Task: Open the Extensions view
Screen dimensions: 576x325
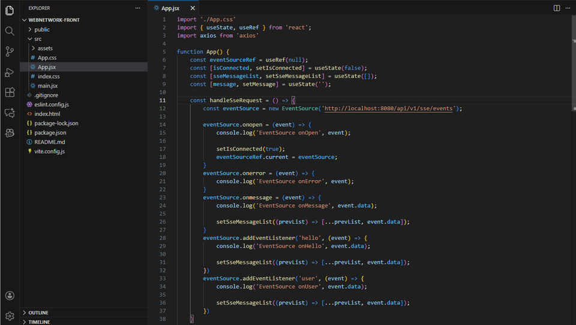Action: tap(10, 92)
